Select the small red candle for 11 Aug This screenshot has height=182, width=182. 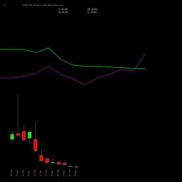pyautogui.click(x=18, y=134)
